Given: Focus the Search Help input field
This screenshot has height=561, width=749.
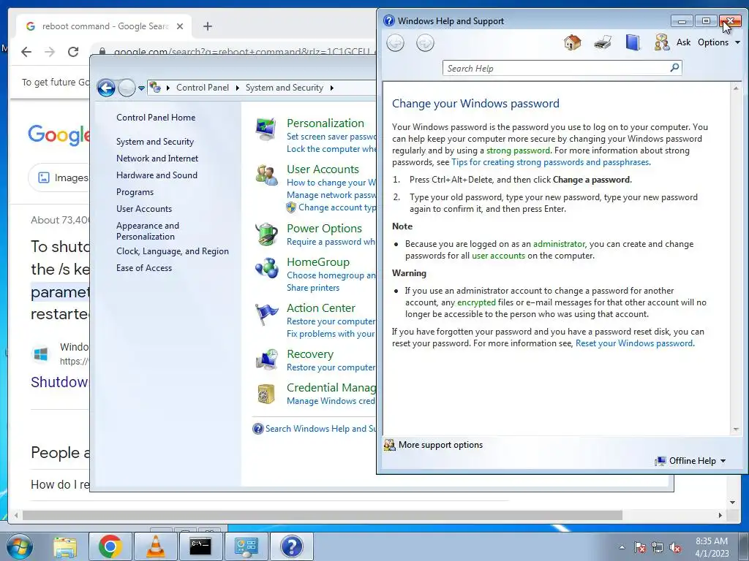Looking at the screenshot, I should 556,68.
